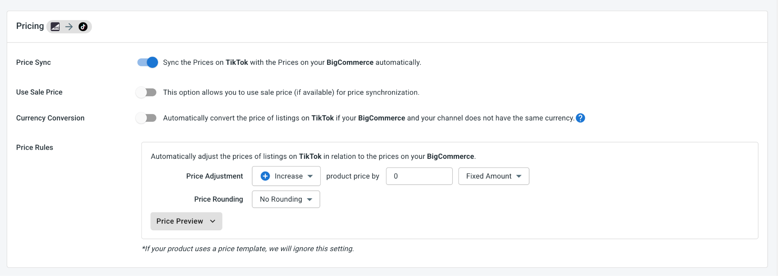Turn on the Currency Conversion switch
Screen dimensions: 778x276
coord(146,118)
